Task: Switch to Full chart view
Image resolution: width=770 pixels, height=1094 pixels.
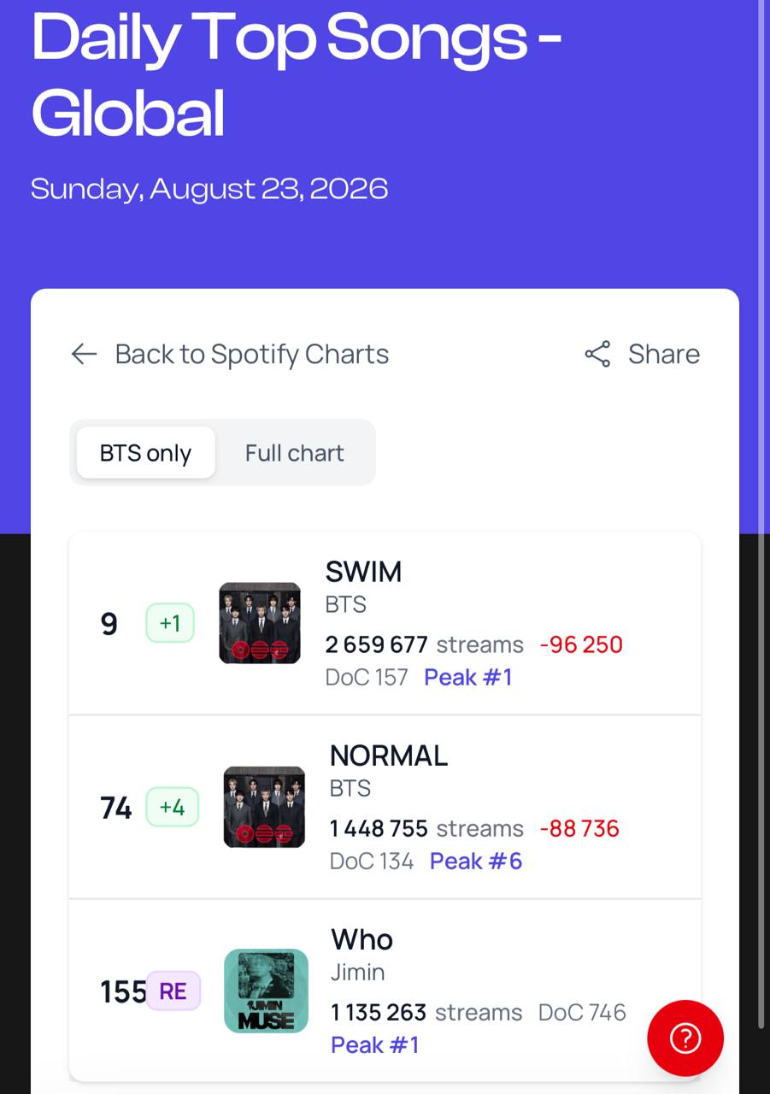Action: tap(294, 452)
